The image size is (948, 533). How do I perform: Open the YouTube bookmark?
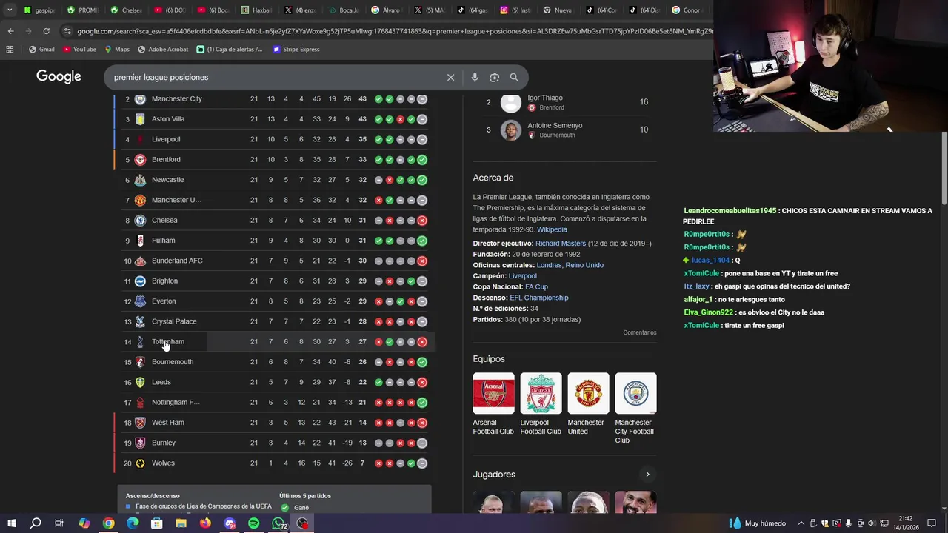(79, 49)
